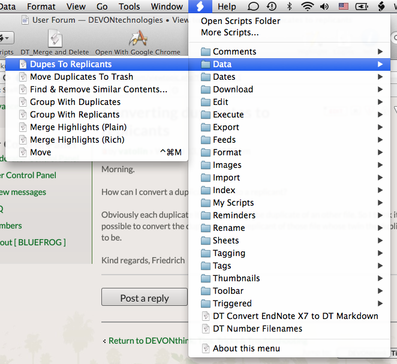Open the Help menu in menu bar
This screenshot has height=364, width=397.
(227, 7)
